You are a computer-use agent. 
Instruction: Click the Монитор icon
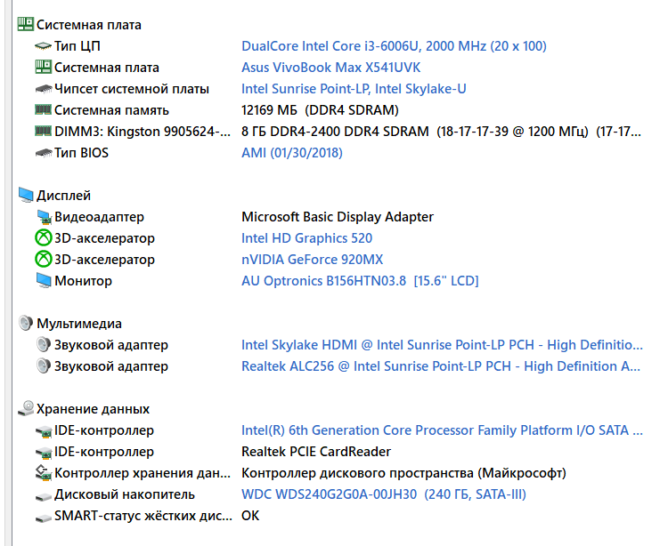point(44,281)
